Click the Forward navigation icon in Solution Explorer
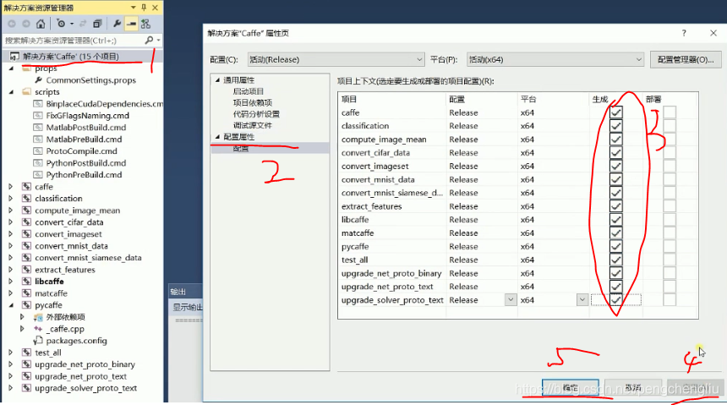Screen dimensions: 727x405 tap(26, 24)
